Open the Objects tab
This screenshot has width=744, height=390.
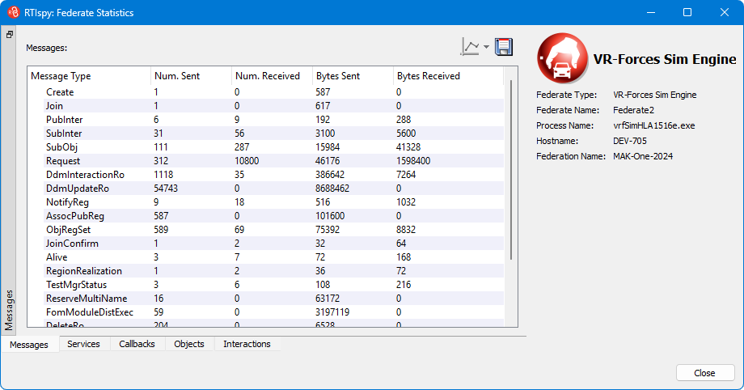tap(189, 344)
